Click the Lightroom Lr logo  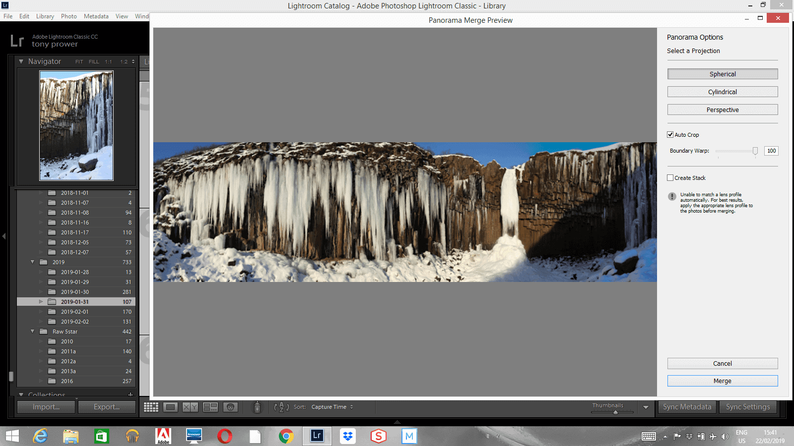17,41
